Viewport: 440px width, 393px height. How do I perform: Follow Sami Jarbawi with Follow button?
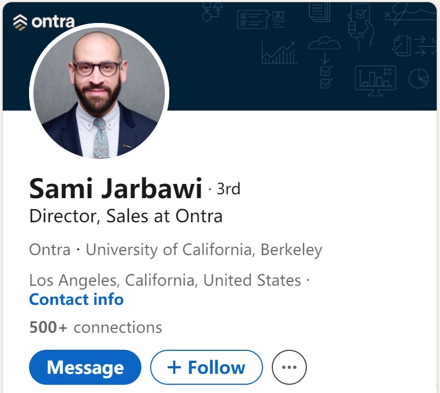pyautogui.click(x=207, y=367)
